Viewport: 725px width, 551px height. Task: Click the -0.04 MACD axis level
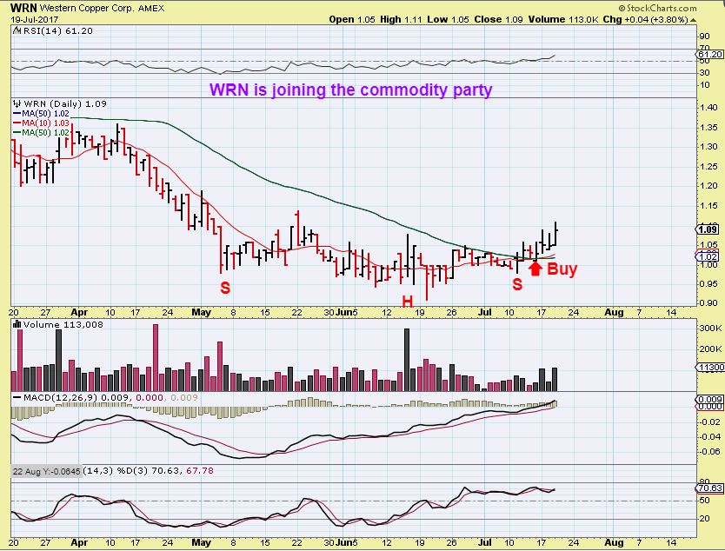(x=709, y=436)
